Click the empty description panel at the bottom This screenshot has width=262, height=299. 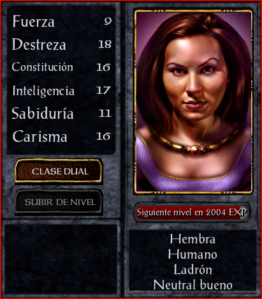tap(61, 259)
